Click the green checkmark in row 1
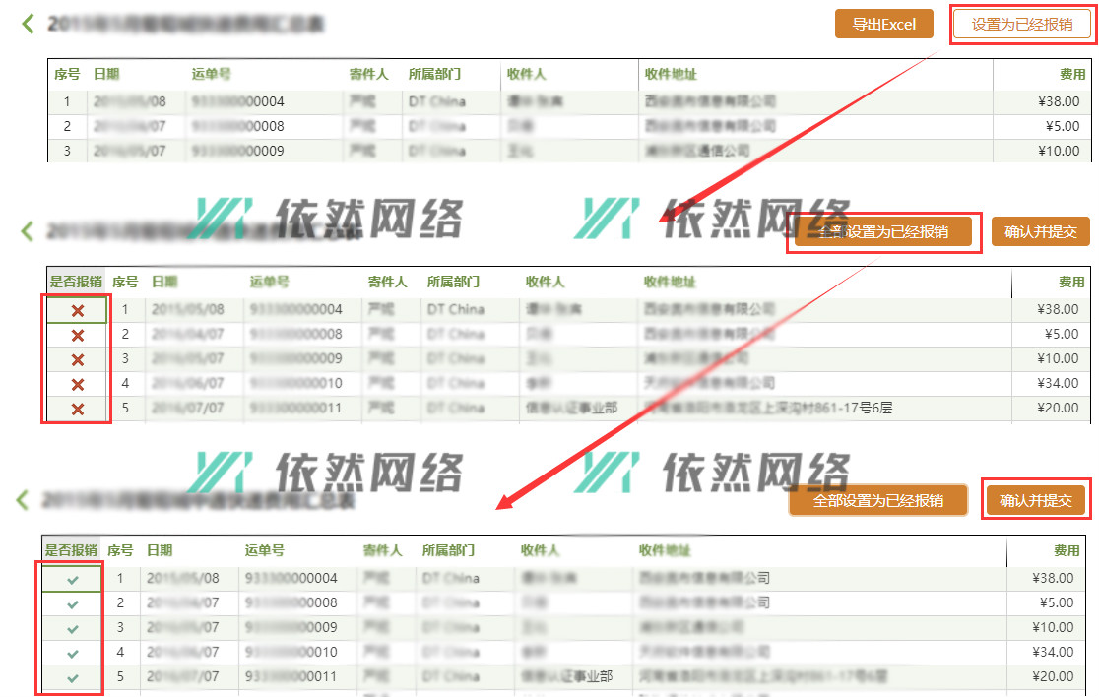 (x=72, y=579)
